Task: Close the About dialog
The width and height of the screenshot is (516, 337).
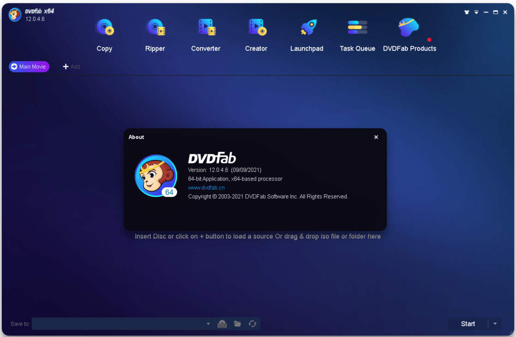Action: [376, 137]
